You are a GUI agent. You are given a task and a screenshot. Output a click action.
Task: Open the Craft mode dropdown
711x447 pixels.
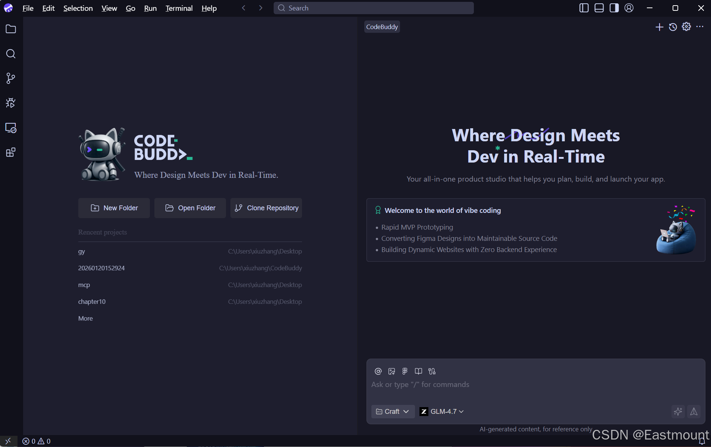point(393,412)
